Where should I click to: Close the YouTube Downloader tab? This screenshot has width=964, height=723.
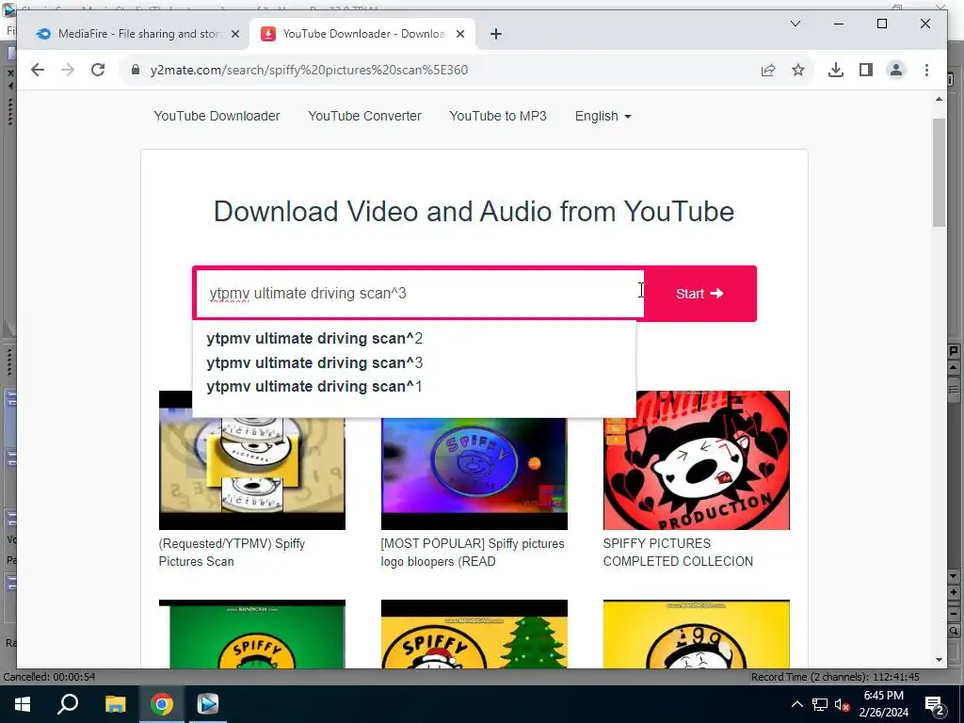[x=459, y=34]
